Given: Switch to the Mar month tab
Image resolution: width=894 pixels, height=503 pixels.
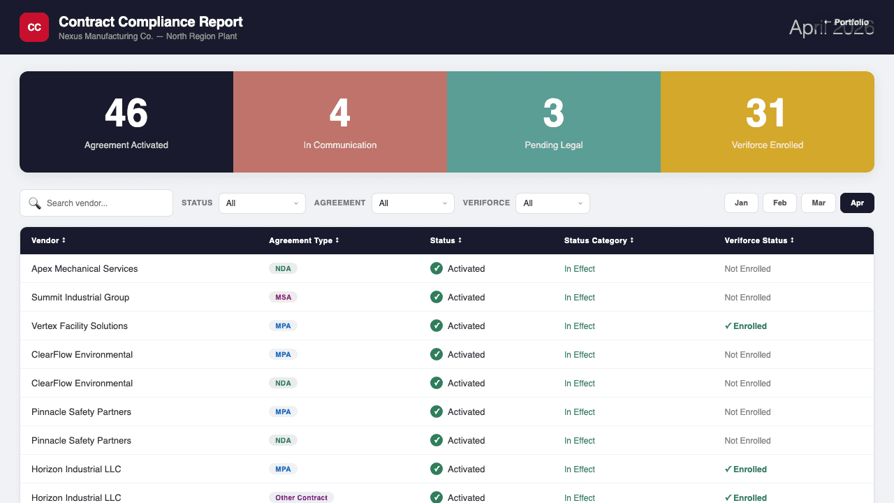Looking at the screenshot, I should point(818,203).
